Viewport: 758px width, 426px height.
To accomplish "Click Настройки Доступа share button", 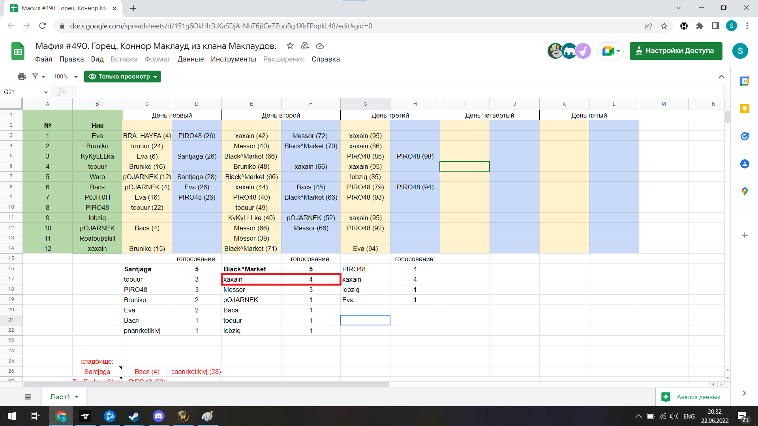I will click(675, 51).
